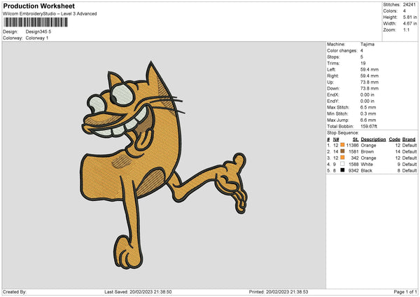The image size is (420, 297).
Task: Click the Zoom value 1:1
Action: pos(406,29)
